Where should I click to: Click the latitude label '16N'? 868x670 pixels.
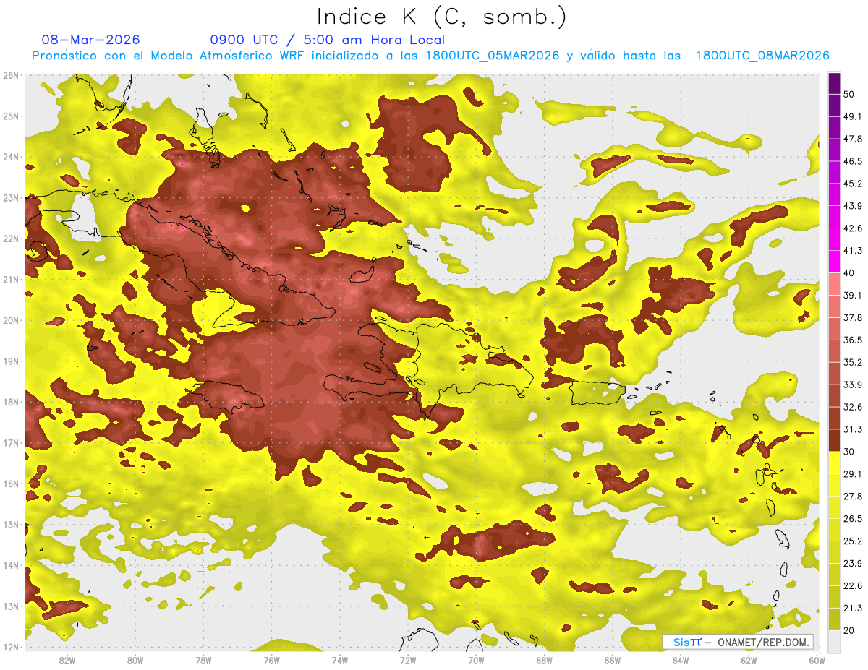pos(11,484)
